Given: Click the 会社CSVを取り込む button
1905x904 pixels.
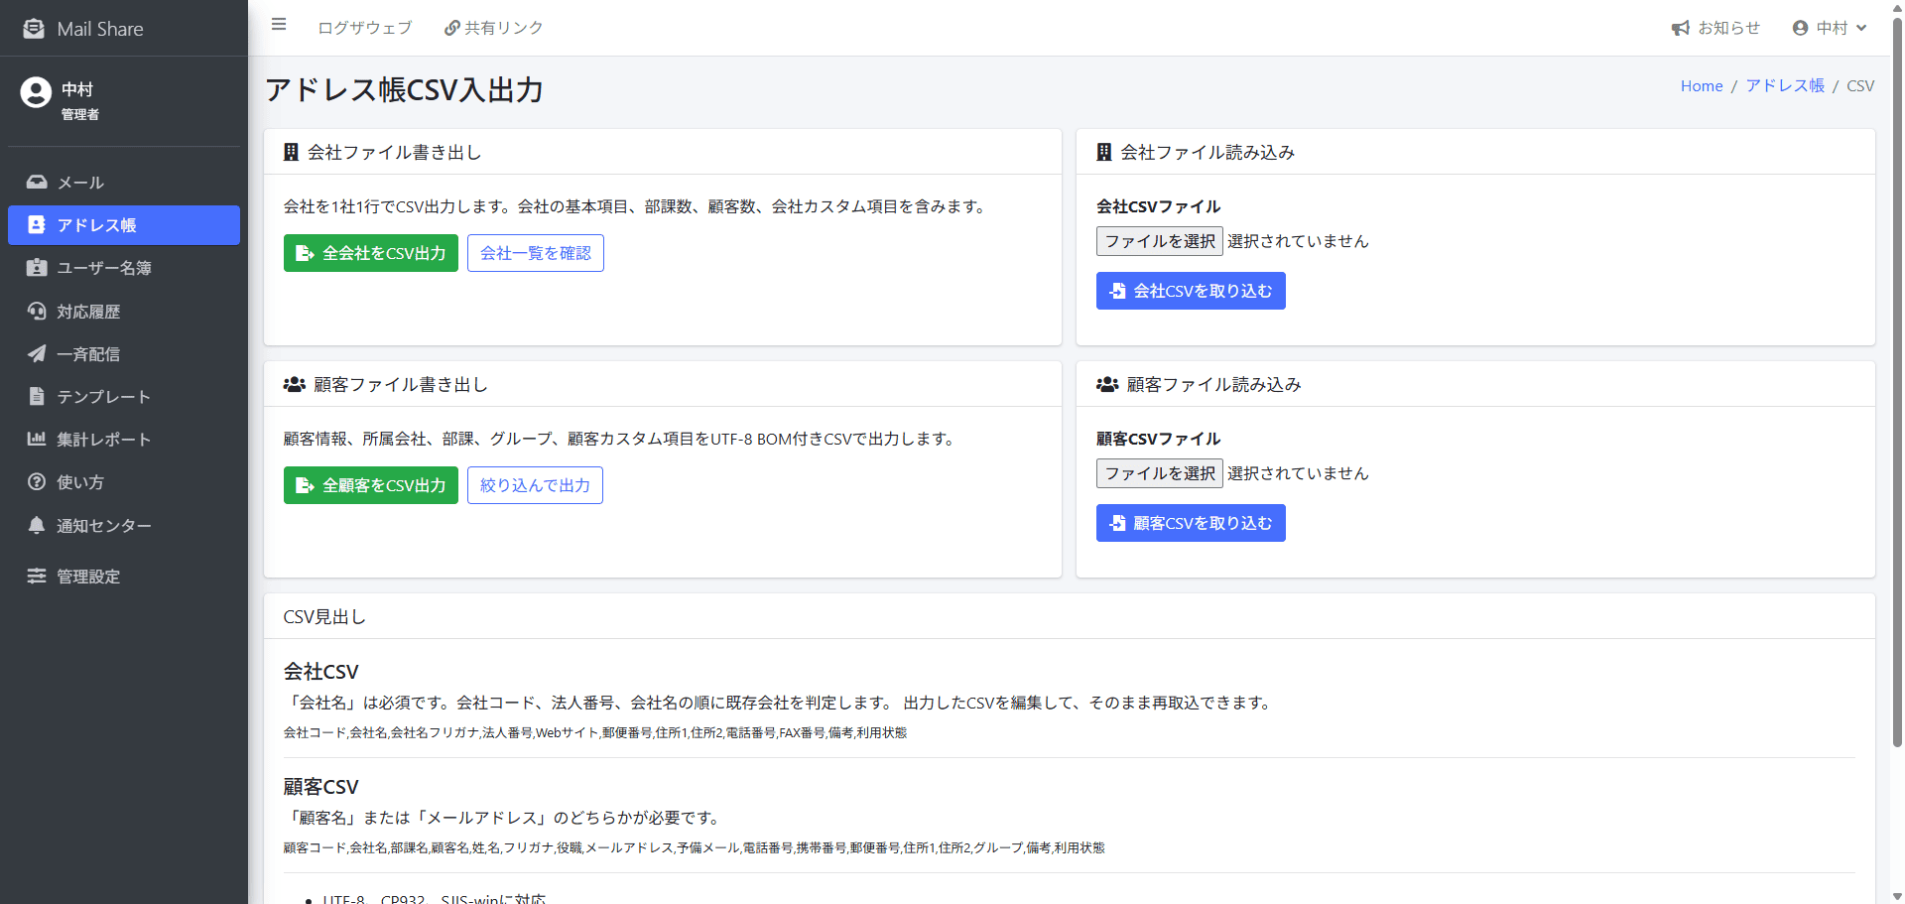Looking at the screenshot, I should pyautogui.click(x=1191, y=291).
